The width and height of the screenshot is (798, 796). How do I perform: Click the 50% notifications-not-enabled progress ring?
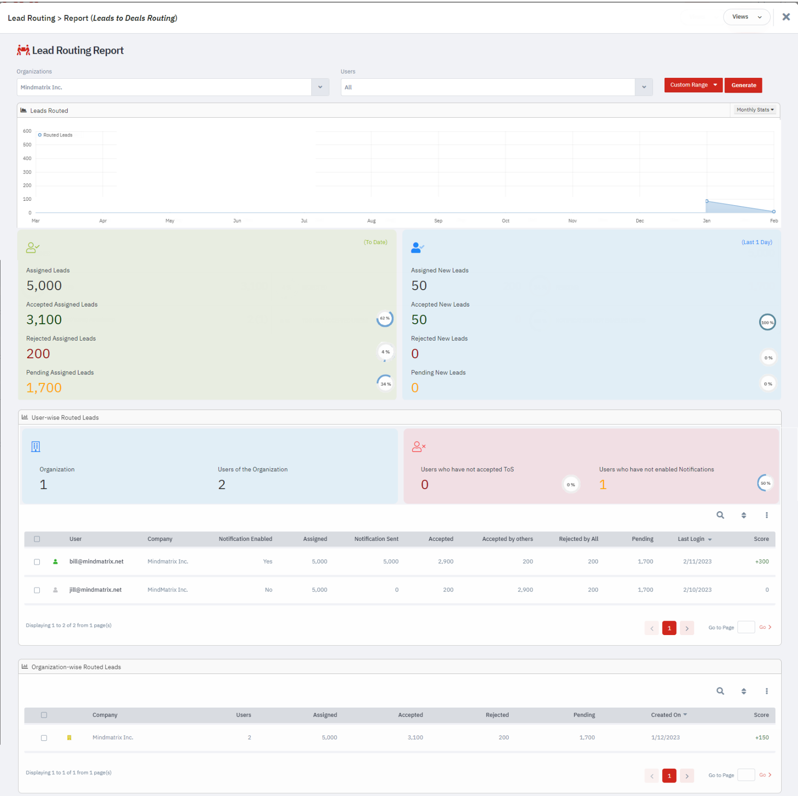[x=765, y=483]
